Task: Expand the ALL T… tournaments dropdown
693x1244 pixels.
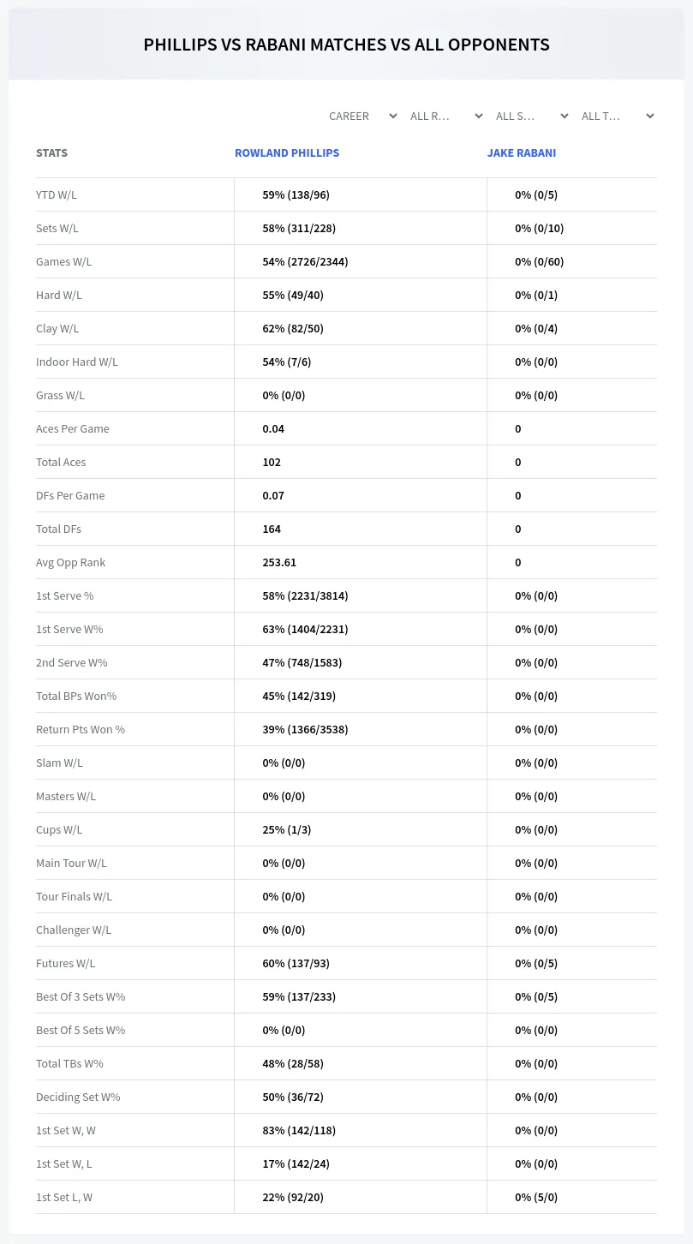Action: pos(618,116)
